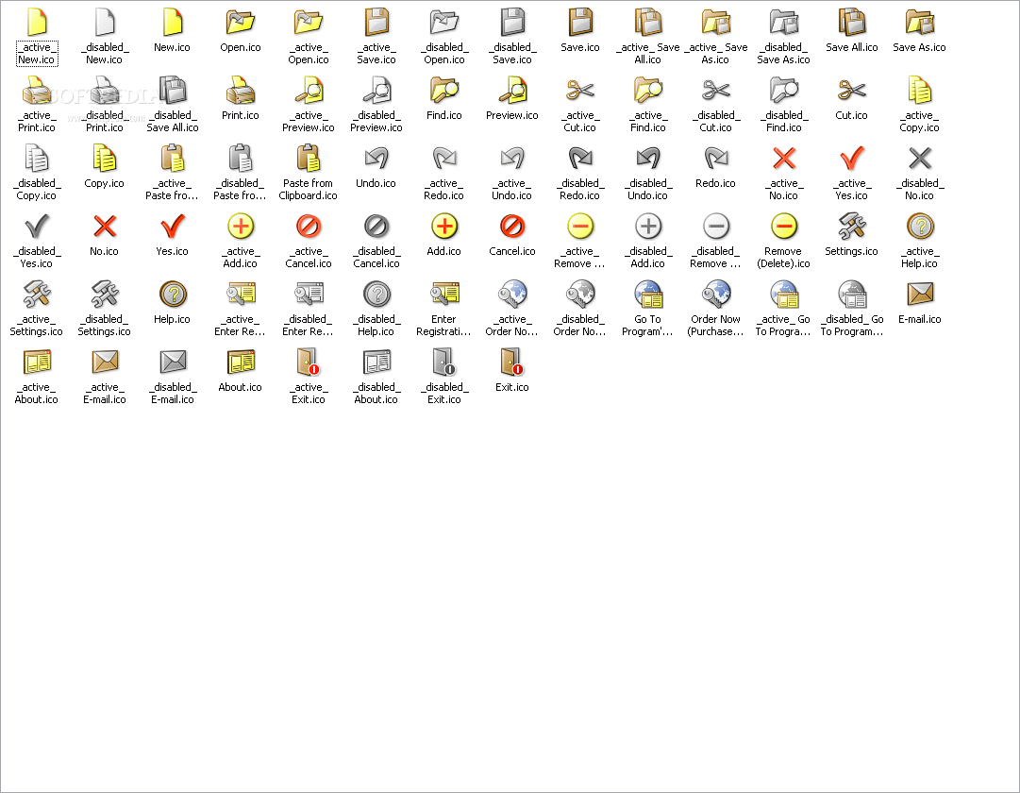The height and width of the screenshot is (793, 1020).
Task: Select the _disabled_ Save.ico gray floppy
Action: coord(512,22)
